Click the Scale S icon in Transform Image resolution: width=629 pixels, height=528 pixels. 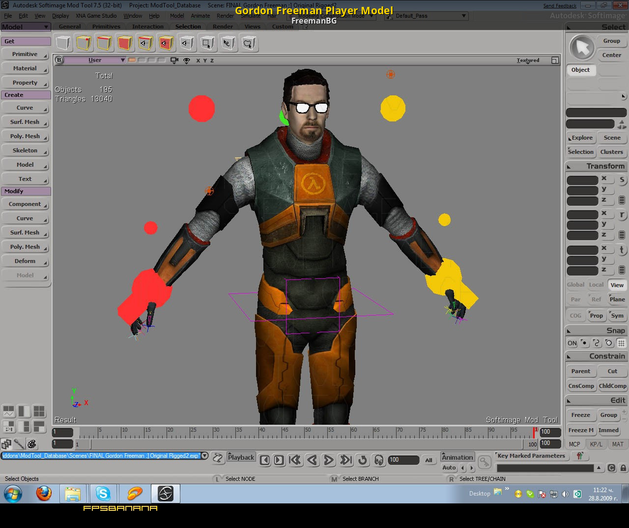pos(622,179)
